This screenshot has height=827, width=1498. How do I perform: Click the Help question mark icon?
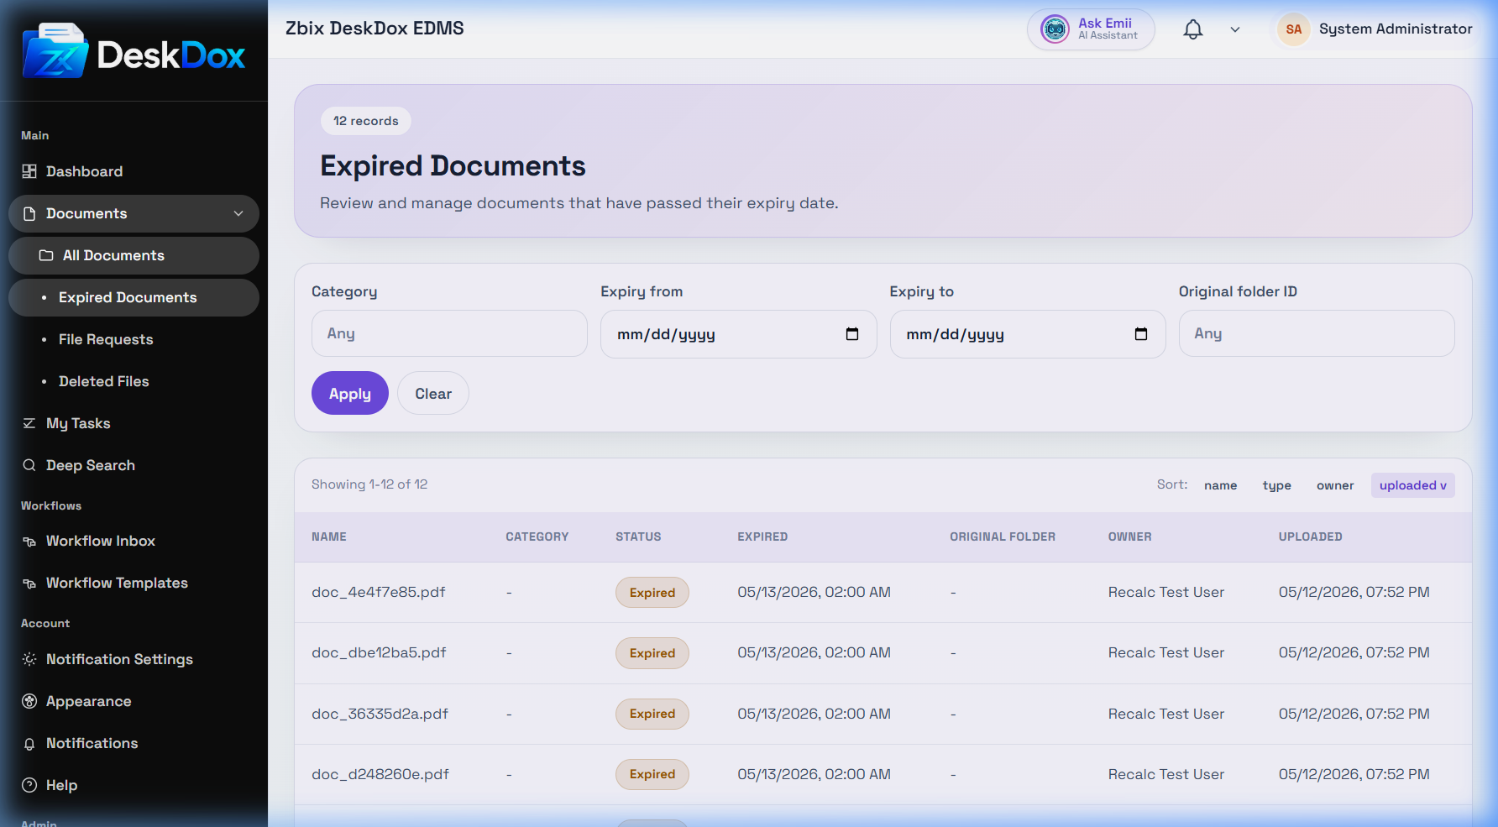pyautogui.click(x=29, y=785)
